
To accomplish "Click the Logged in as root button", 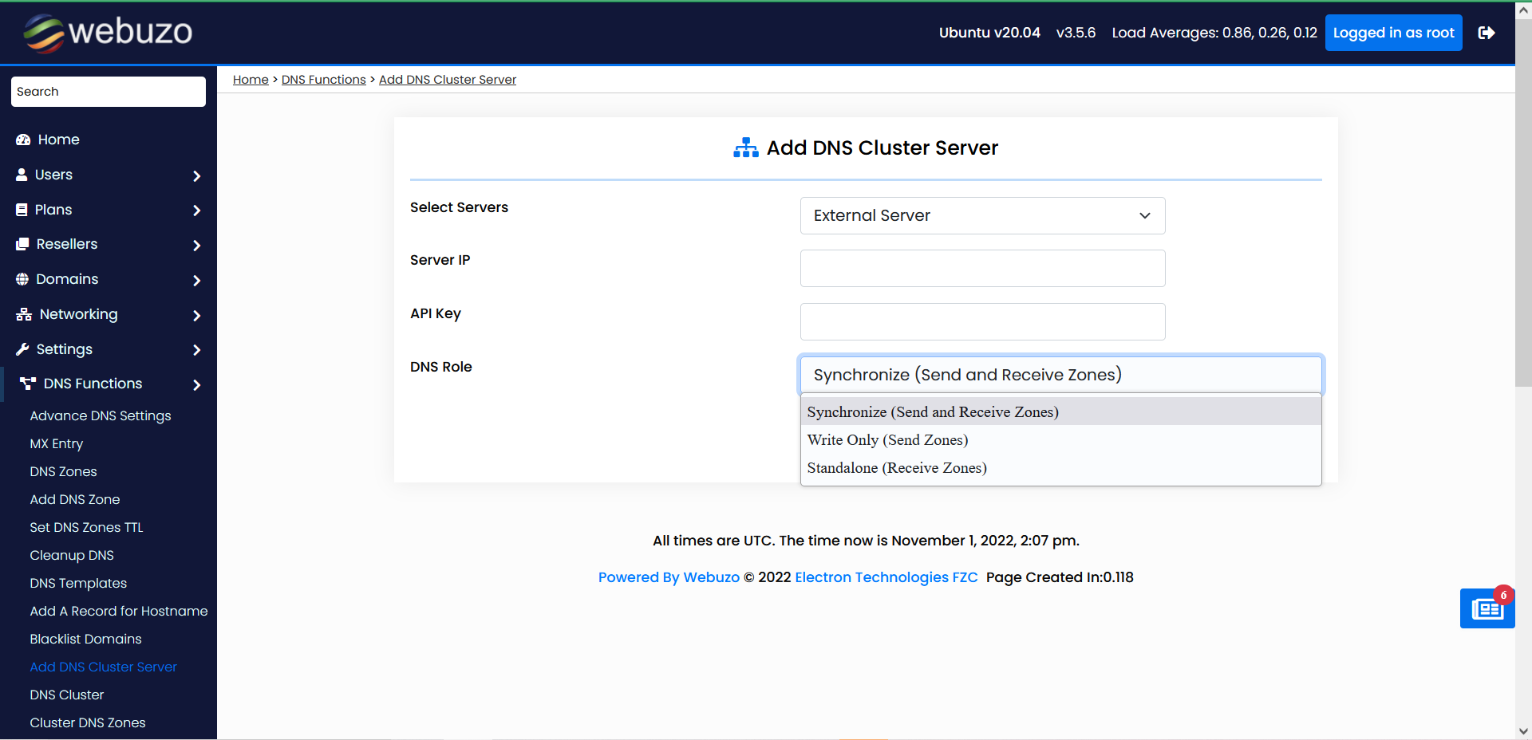I will (1392, 33).
